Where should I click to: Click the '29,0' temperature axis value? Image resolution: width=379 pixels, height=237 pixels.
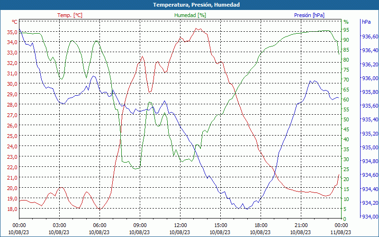[x=12, y=94]
